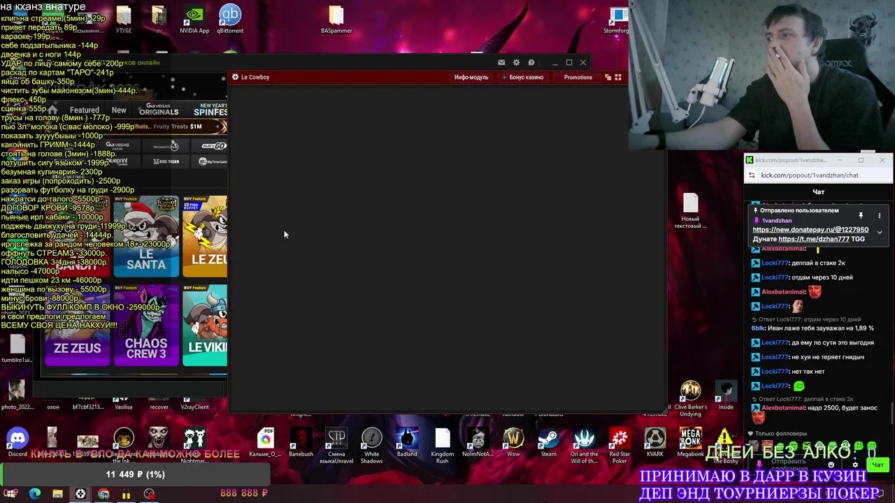Open the Le Santa game thumbnail
This screenshot has height=503, width=895.
tap(146, 236)
